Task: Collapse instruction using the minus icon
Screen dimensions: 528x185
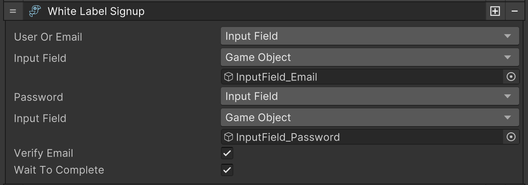Action: tap(515, 12)
